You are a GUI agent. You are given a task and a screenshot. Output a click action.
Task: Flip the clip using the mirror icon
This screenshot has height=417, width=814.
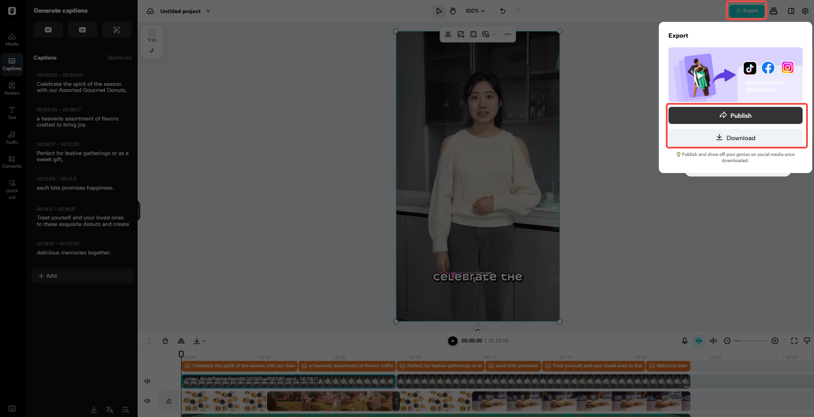(x=181, y=341)
